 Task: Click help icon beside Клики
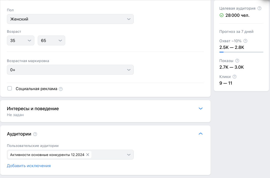coord(234,77)
